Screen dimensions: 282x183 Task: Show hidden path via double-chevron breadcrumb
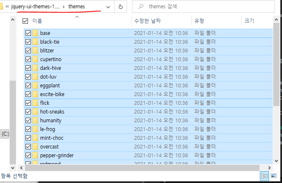pos(7,7)
